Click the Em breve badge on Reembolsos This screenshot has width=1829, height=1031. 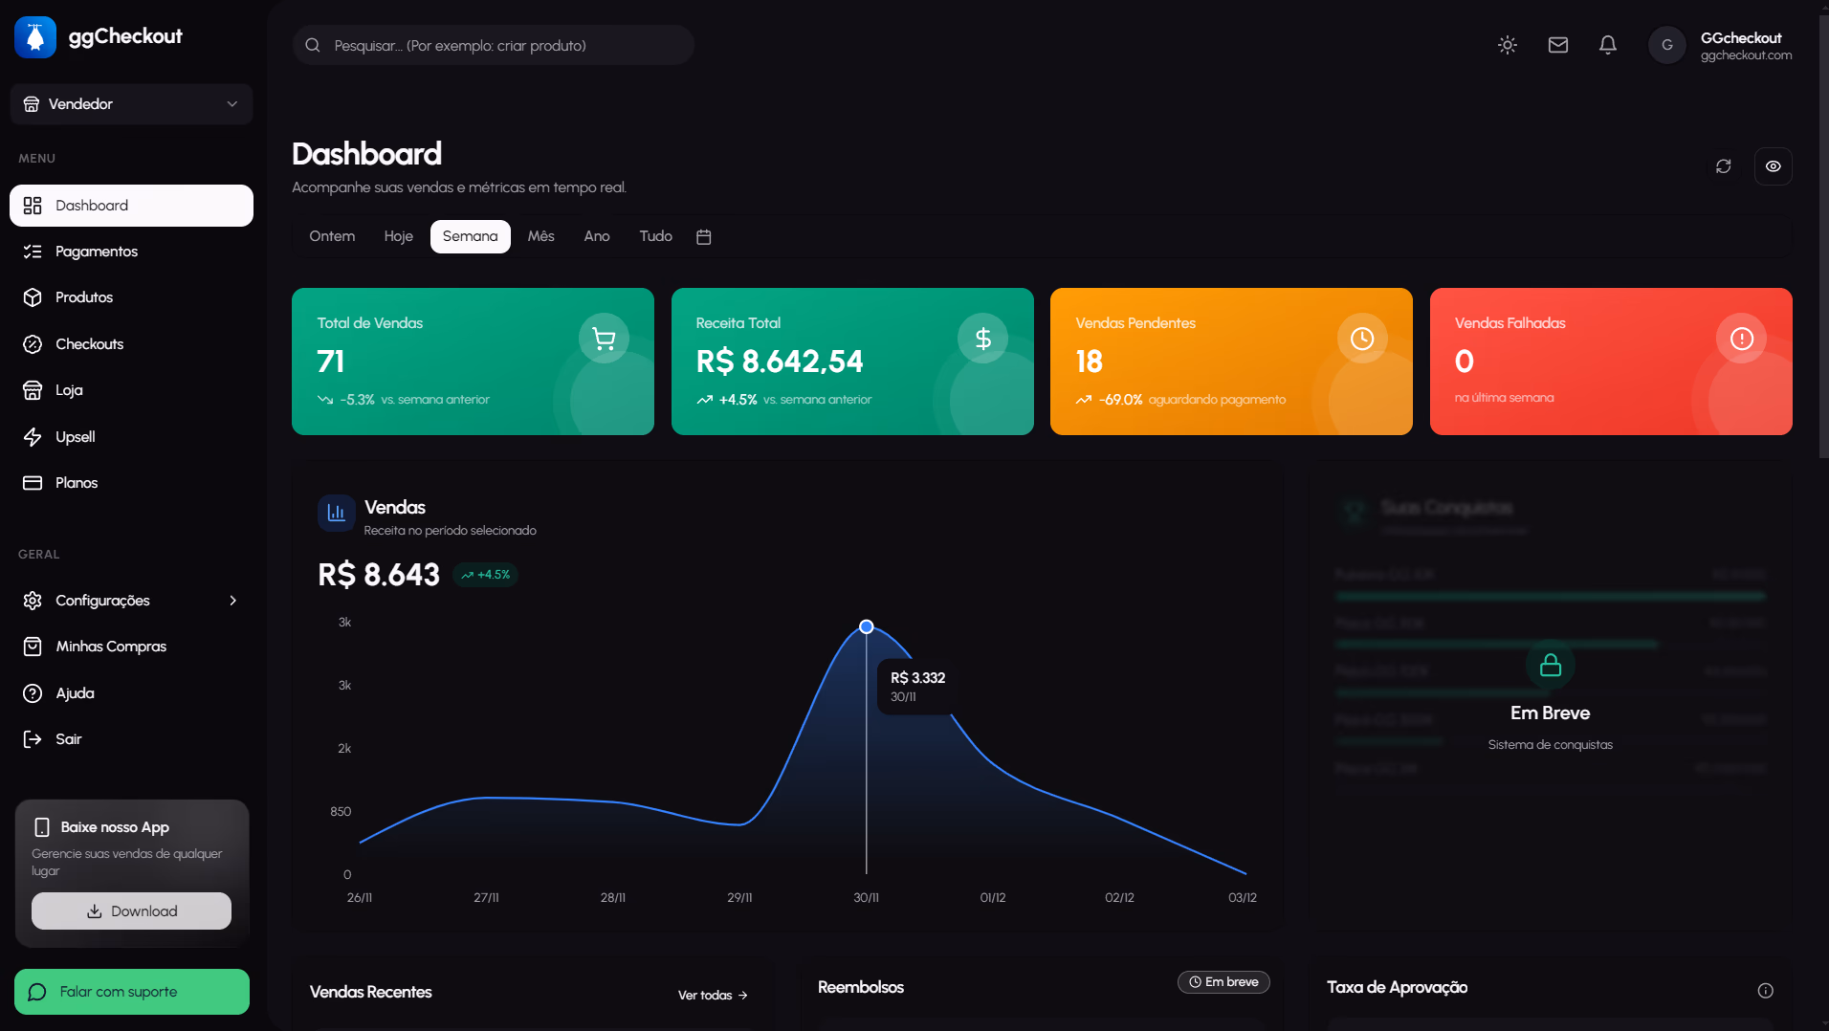pyautogui.click(x=1223, y=982)
